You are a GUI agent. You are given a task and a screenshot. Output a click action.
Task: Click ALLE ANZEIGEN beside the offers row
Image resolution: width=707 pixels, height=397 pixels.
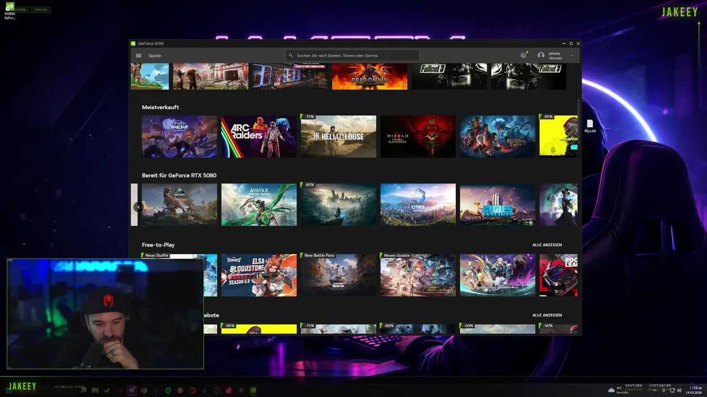click(547, 315)
